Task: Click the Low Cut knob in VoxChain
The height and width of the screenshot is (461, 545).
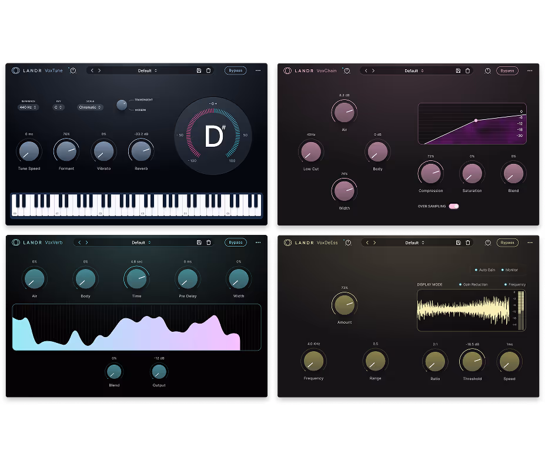Action: 311,152
